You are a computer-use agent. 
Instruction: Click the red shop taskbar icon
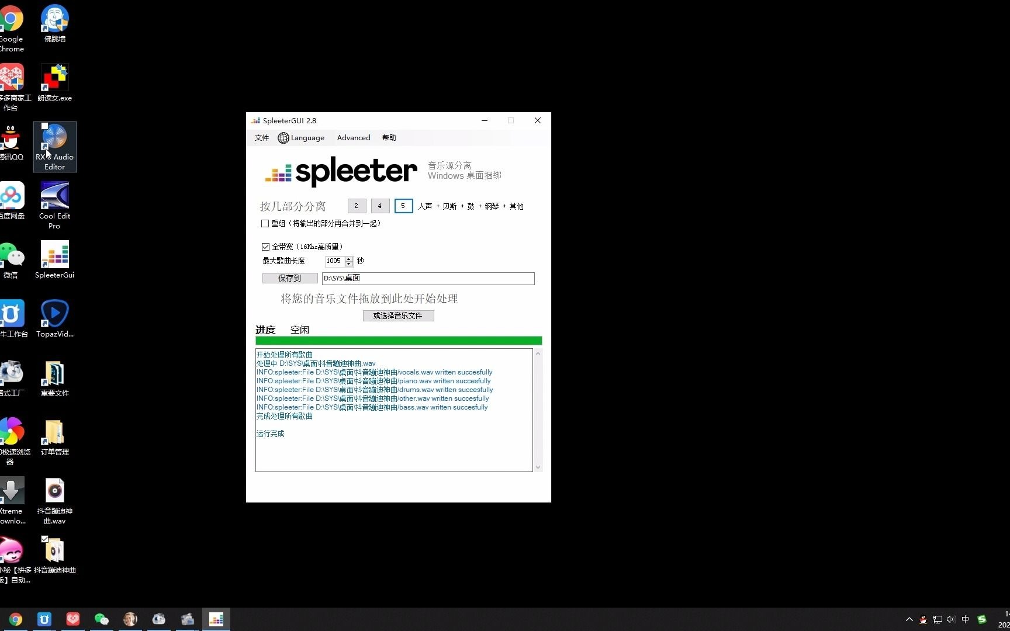[x=73, y=619]
